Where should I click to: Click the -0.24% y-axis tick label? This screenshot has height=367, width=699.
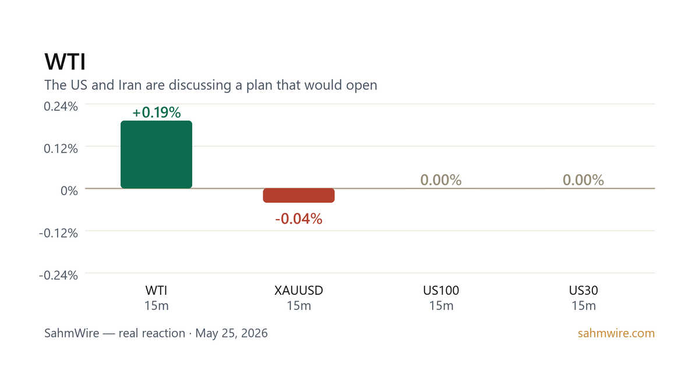(59, 275)
